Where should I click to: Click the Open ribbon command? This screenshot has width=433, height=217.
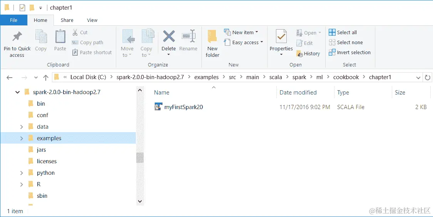pos(309,33)
